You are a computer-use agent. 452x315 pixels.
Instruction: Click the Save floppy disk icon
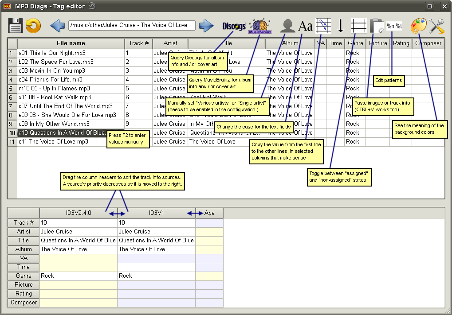pos(16,26)
